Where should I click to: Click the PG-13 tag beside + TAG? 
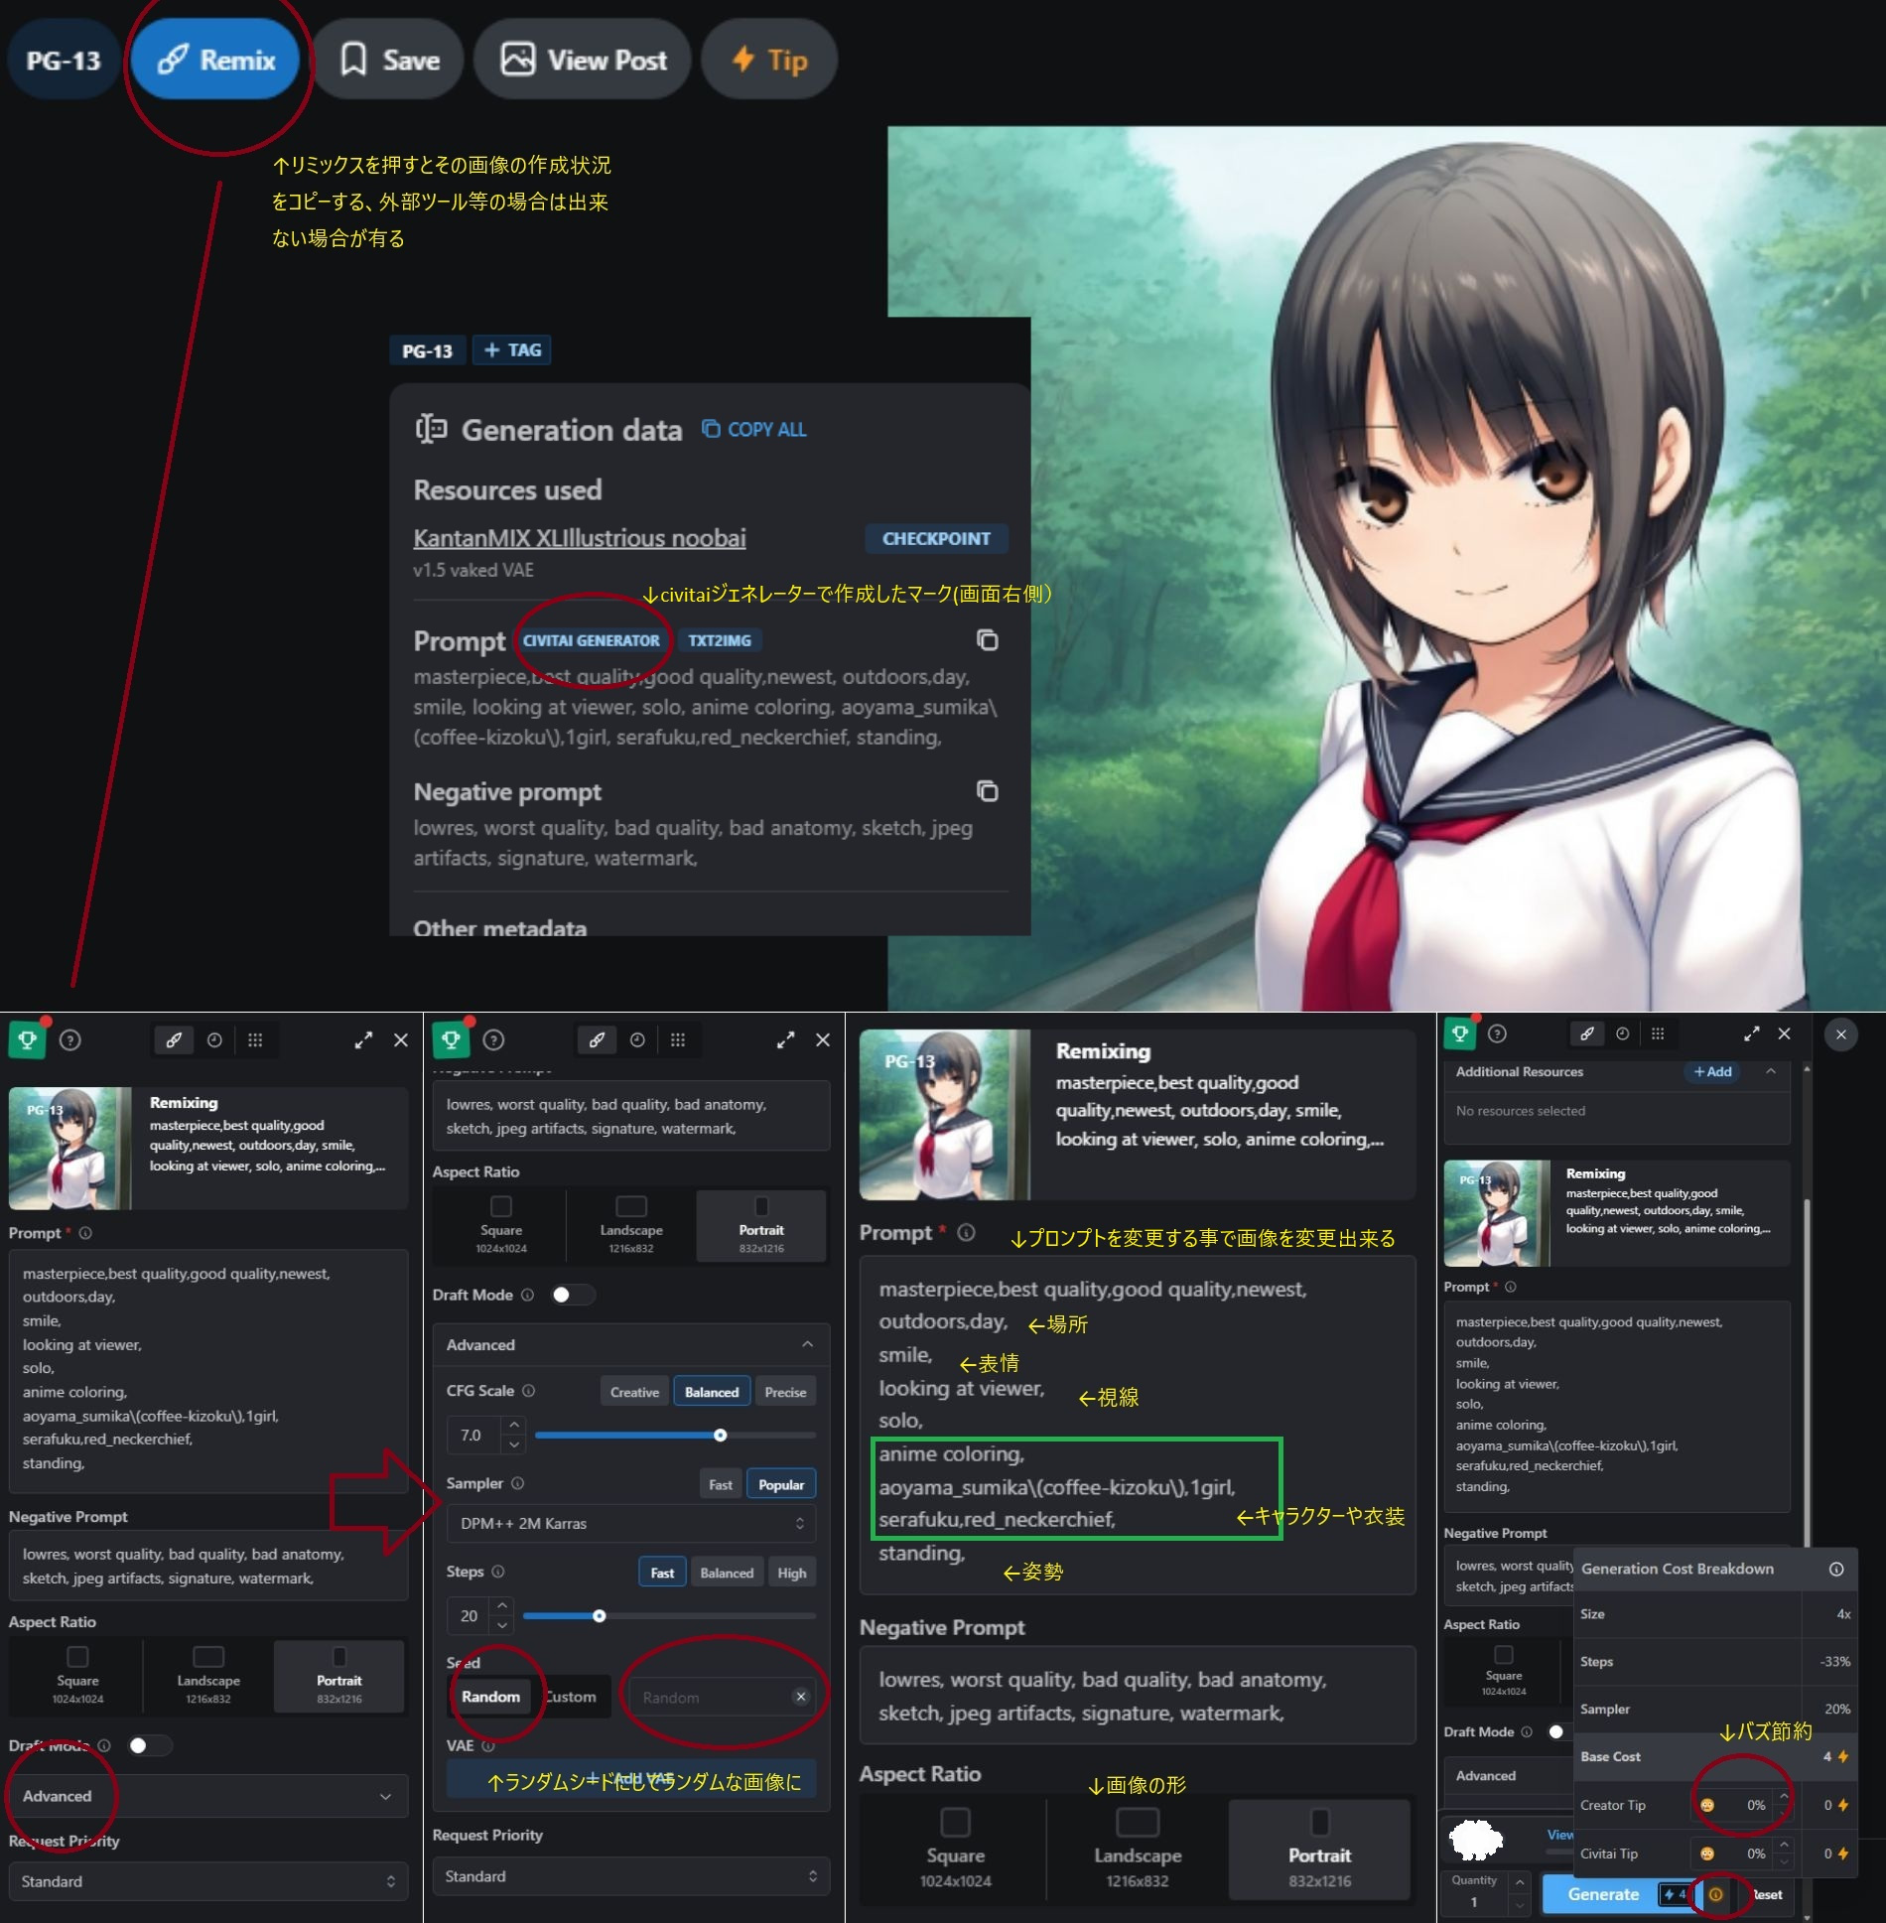click(427, 350)
